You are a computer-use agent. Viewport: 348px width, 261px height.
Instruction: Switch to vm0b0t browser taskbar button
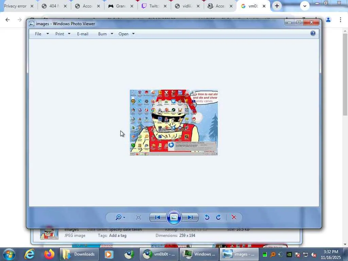point(159,254)
